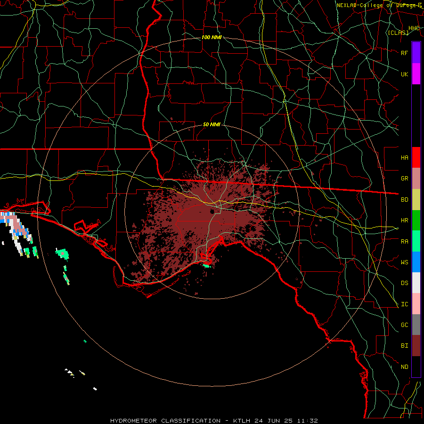Click the BD yellow legend swatch
Screen dimensions: 424x424
pyautogui.click(x=416, y=200)
